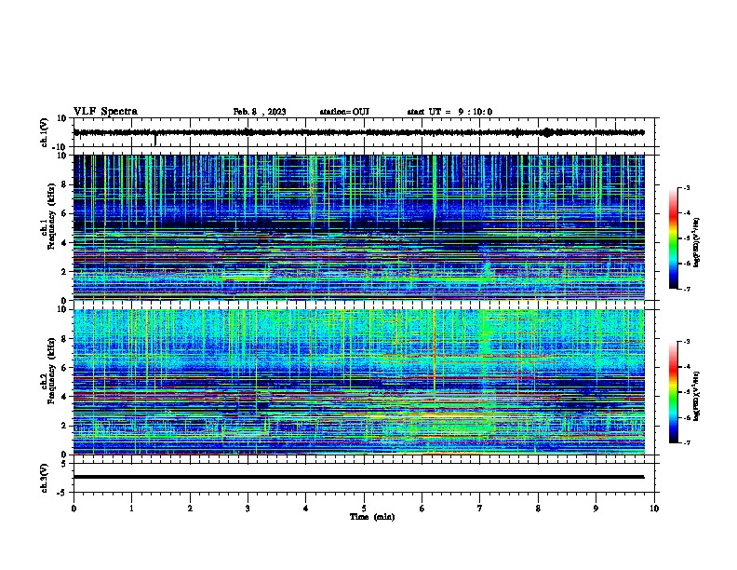This screenshot has width=737, height=570.
Task: Click the ch.1 "Frequency (kHz)" axis label
Action: click(51, 216)
